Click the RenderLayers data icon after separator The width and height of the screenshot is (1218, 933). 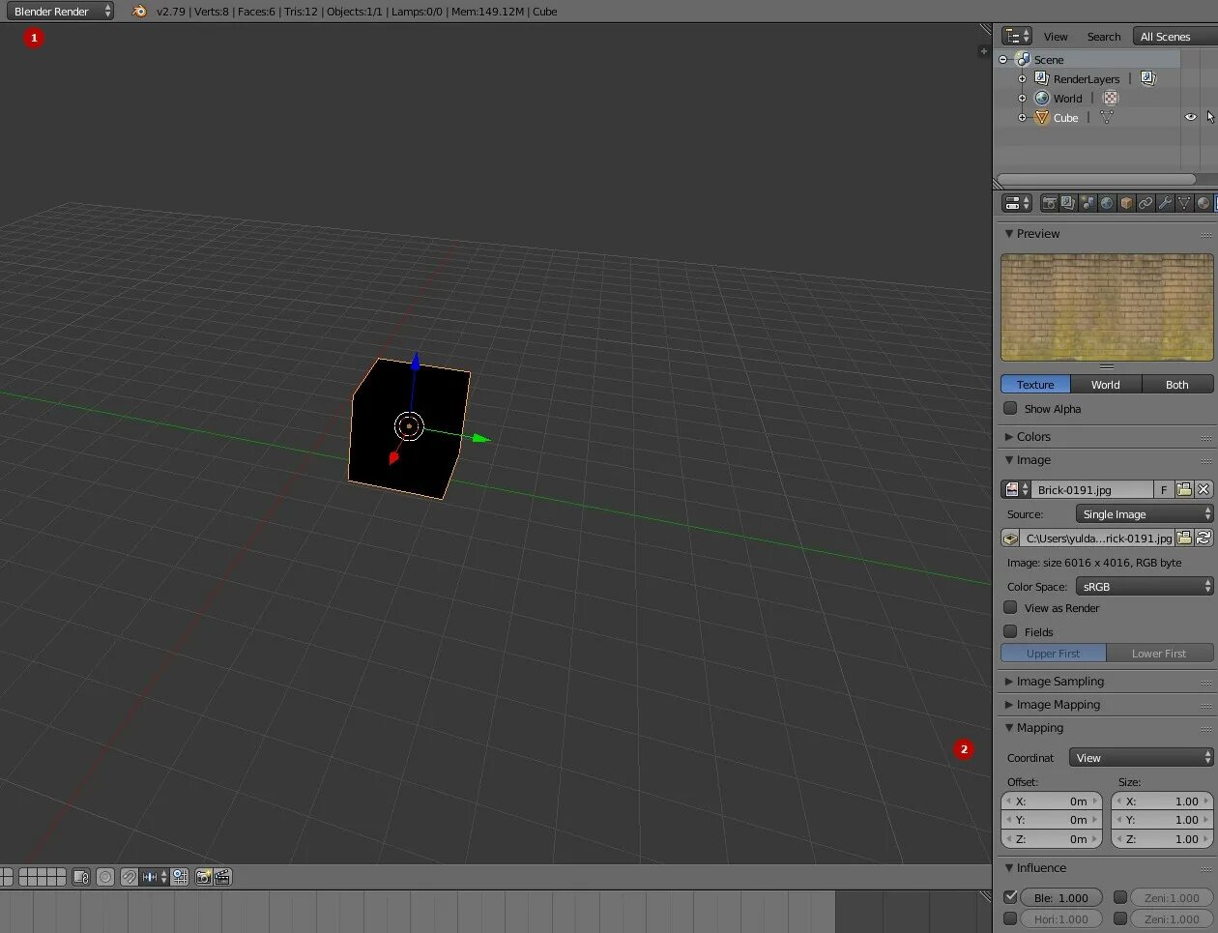point(1147,78)
